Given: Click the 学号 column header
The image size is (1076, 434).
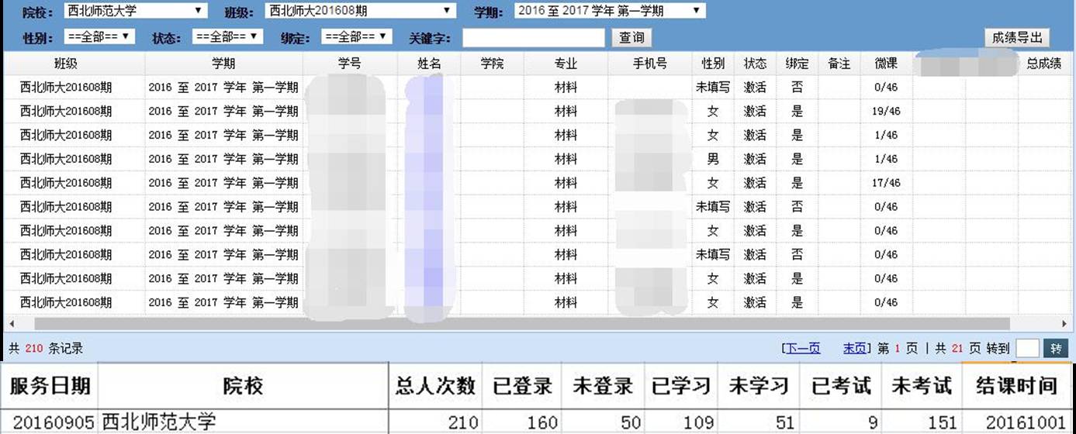Looking at the screenshot, I should [x=350, y=64].
